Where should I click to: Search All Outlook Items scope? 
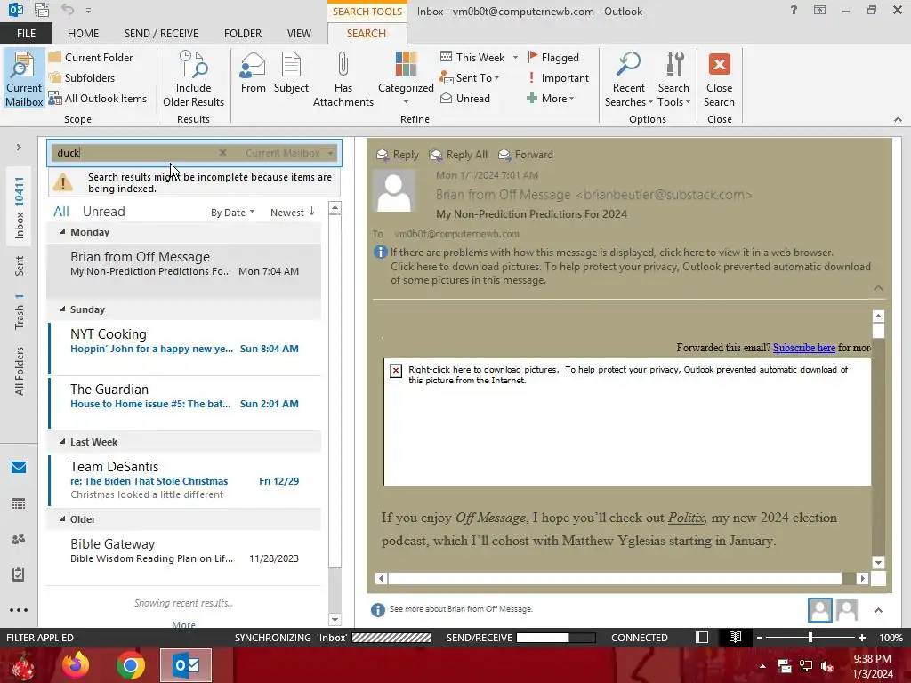click(98, 98)
